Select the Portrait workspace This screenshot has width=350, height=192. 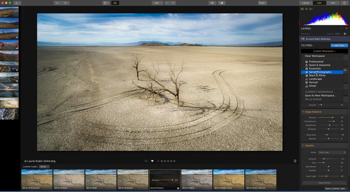322,82
